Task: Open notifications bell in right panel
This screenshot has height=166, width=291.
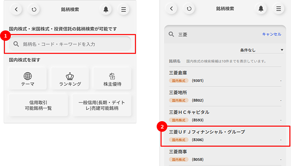Action: pyautogui.click(x=261, y=8)
